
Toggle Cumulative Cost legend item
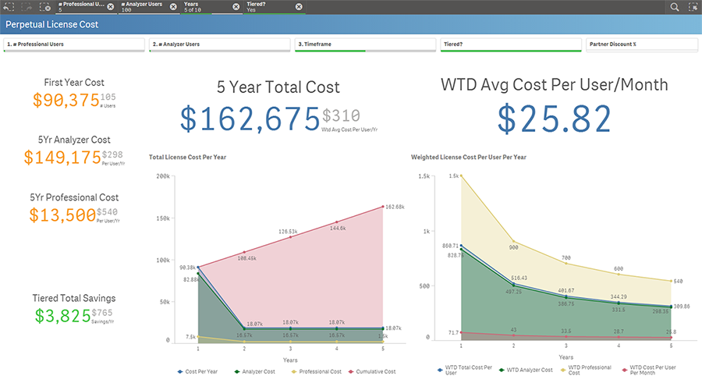point(373,372)
